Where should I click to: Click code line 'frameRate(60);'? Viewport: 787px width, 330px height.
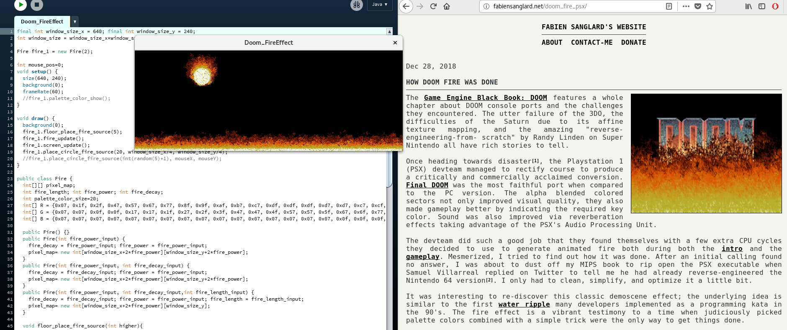[x=43, y=92]
